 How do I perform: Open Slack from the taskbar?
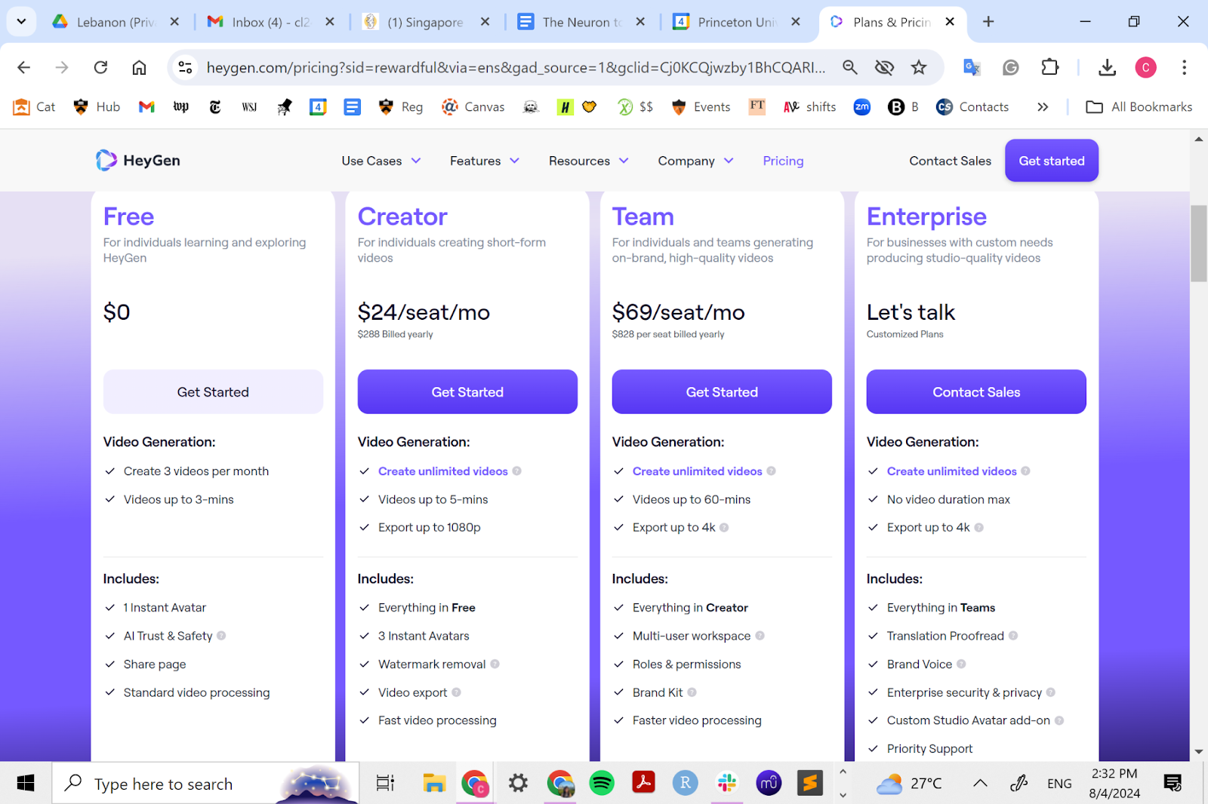click(x=727, y=784)
